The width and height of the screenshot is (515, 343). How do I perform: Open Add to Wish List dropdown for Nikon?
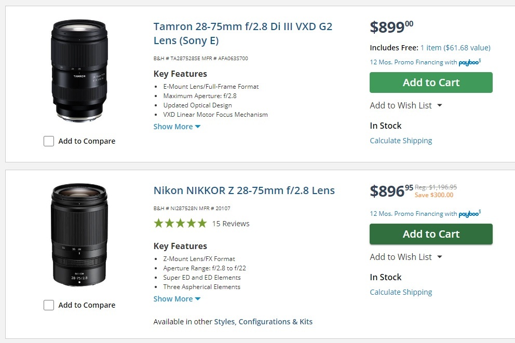(406, 257)
